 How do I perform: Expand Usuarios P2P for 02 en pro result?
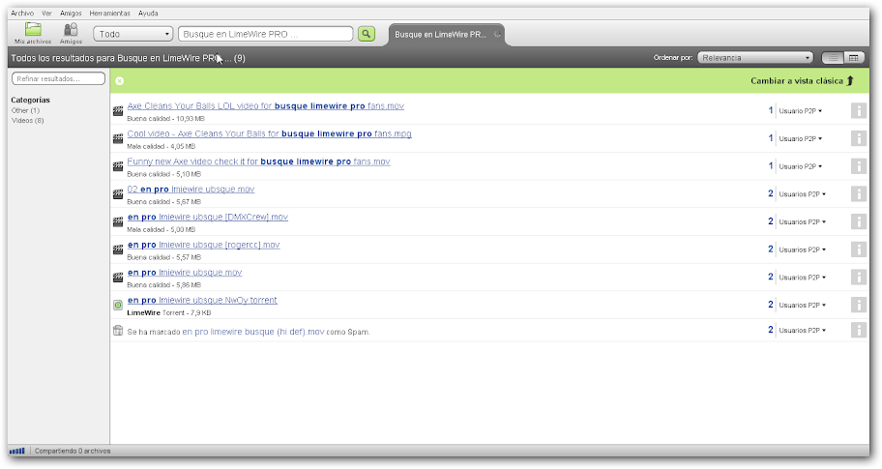tap(802, 194)
